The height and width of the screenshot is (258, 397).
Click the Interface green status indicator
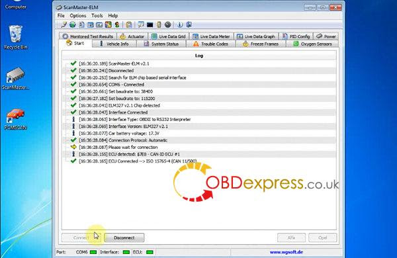pyautogui.click(x=126, y=252)
